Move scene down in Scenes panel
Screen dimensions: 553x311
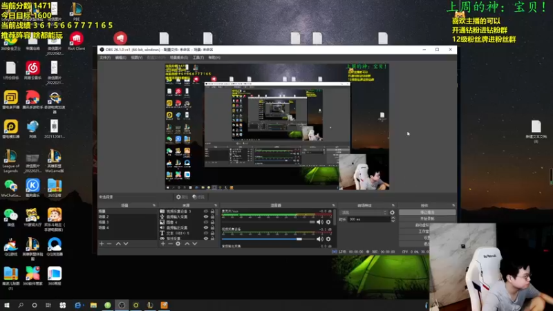(126, 244)
